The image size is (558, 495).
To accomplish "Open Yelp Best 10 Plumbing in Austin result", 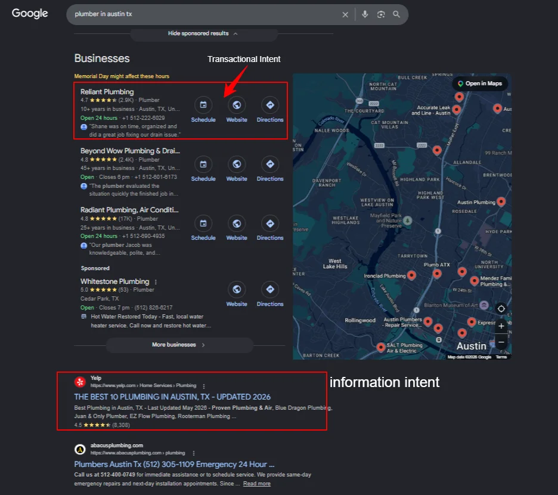I will coord(172,397).
